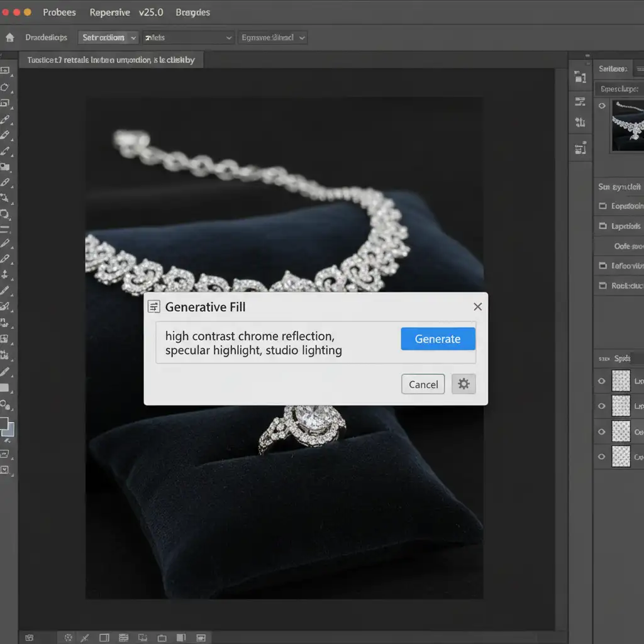Screen dimensions: 644x644
Task: Open the middle dropdown in options bar
Action: [188, 38]
